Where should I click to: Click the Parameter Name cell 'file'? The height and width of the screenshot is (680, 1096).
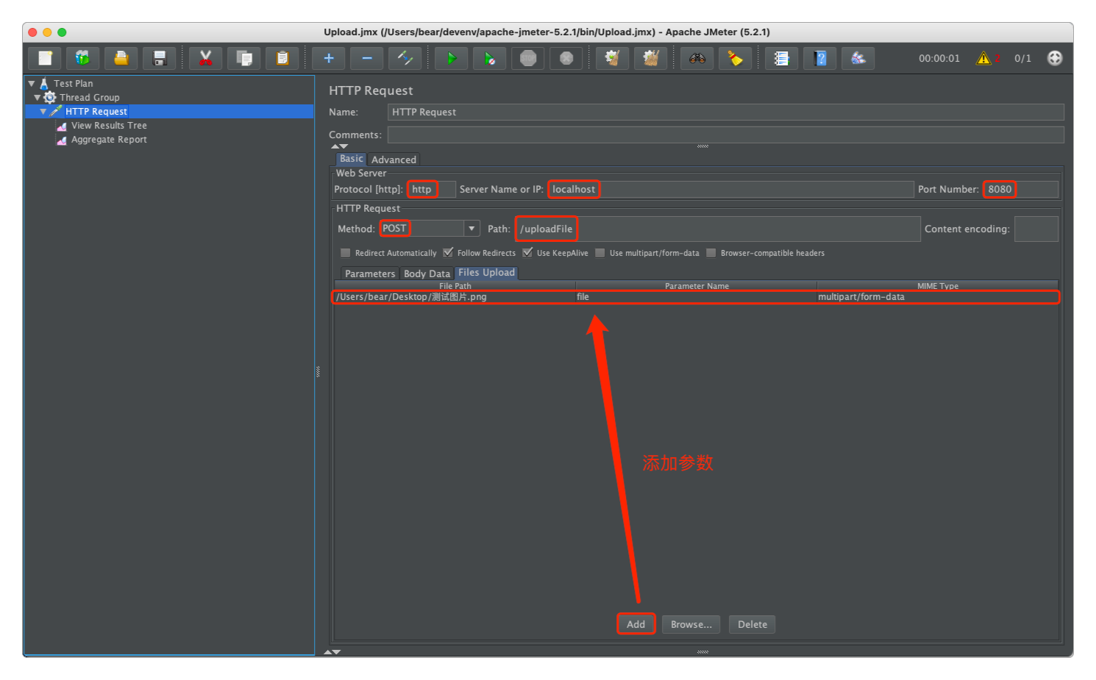696,297
